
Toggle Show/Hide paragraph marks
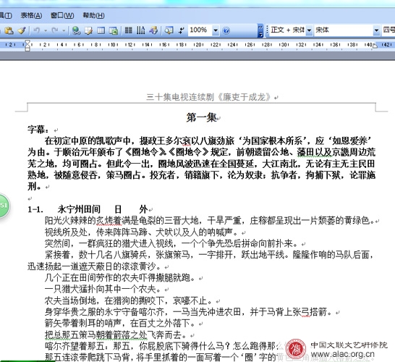182,30
